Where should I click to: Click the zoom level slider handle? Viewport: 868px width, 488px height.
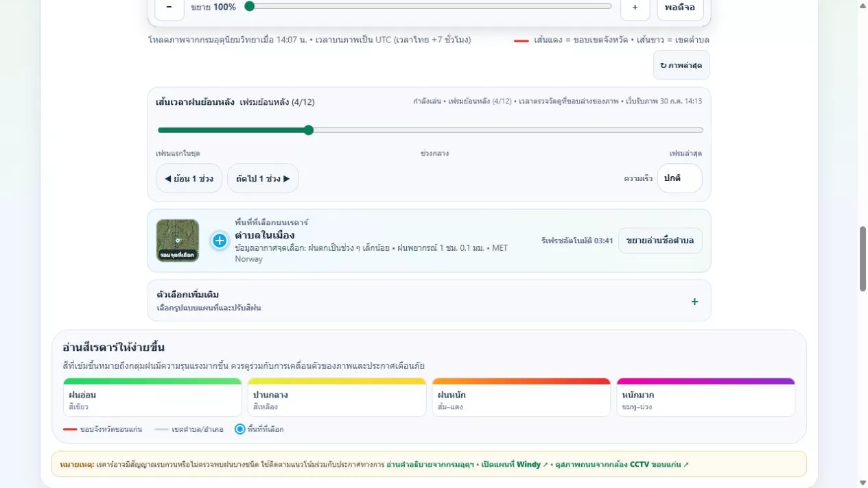pos(250,6)
